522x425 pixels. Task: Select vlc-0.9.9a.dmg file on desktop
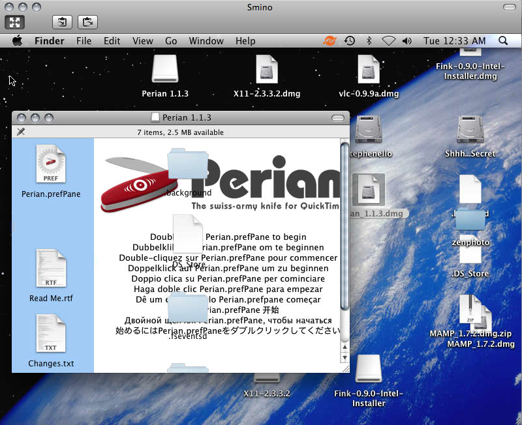(369, 69)
